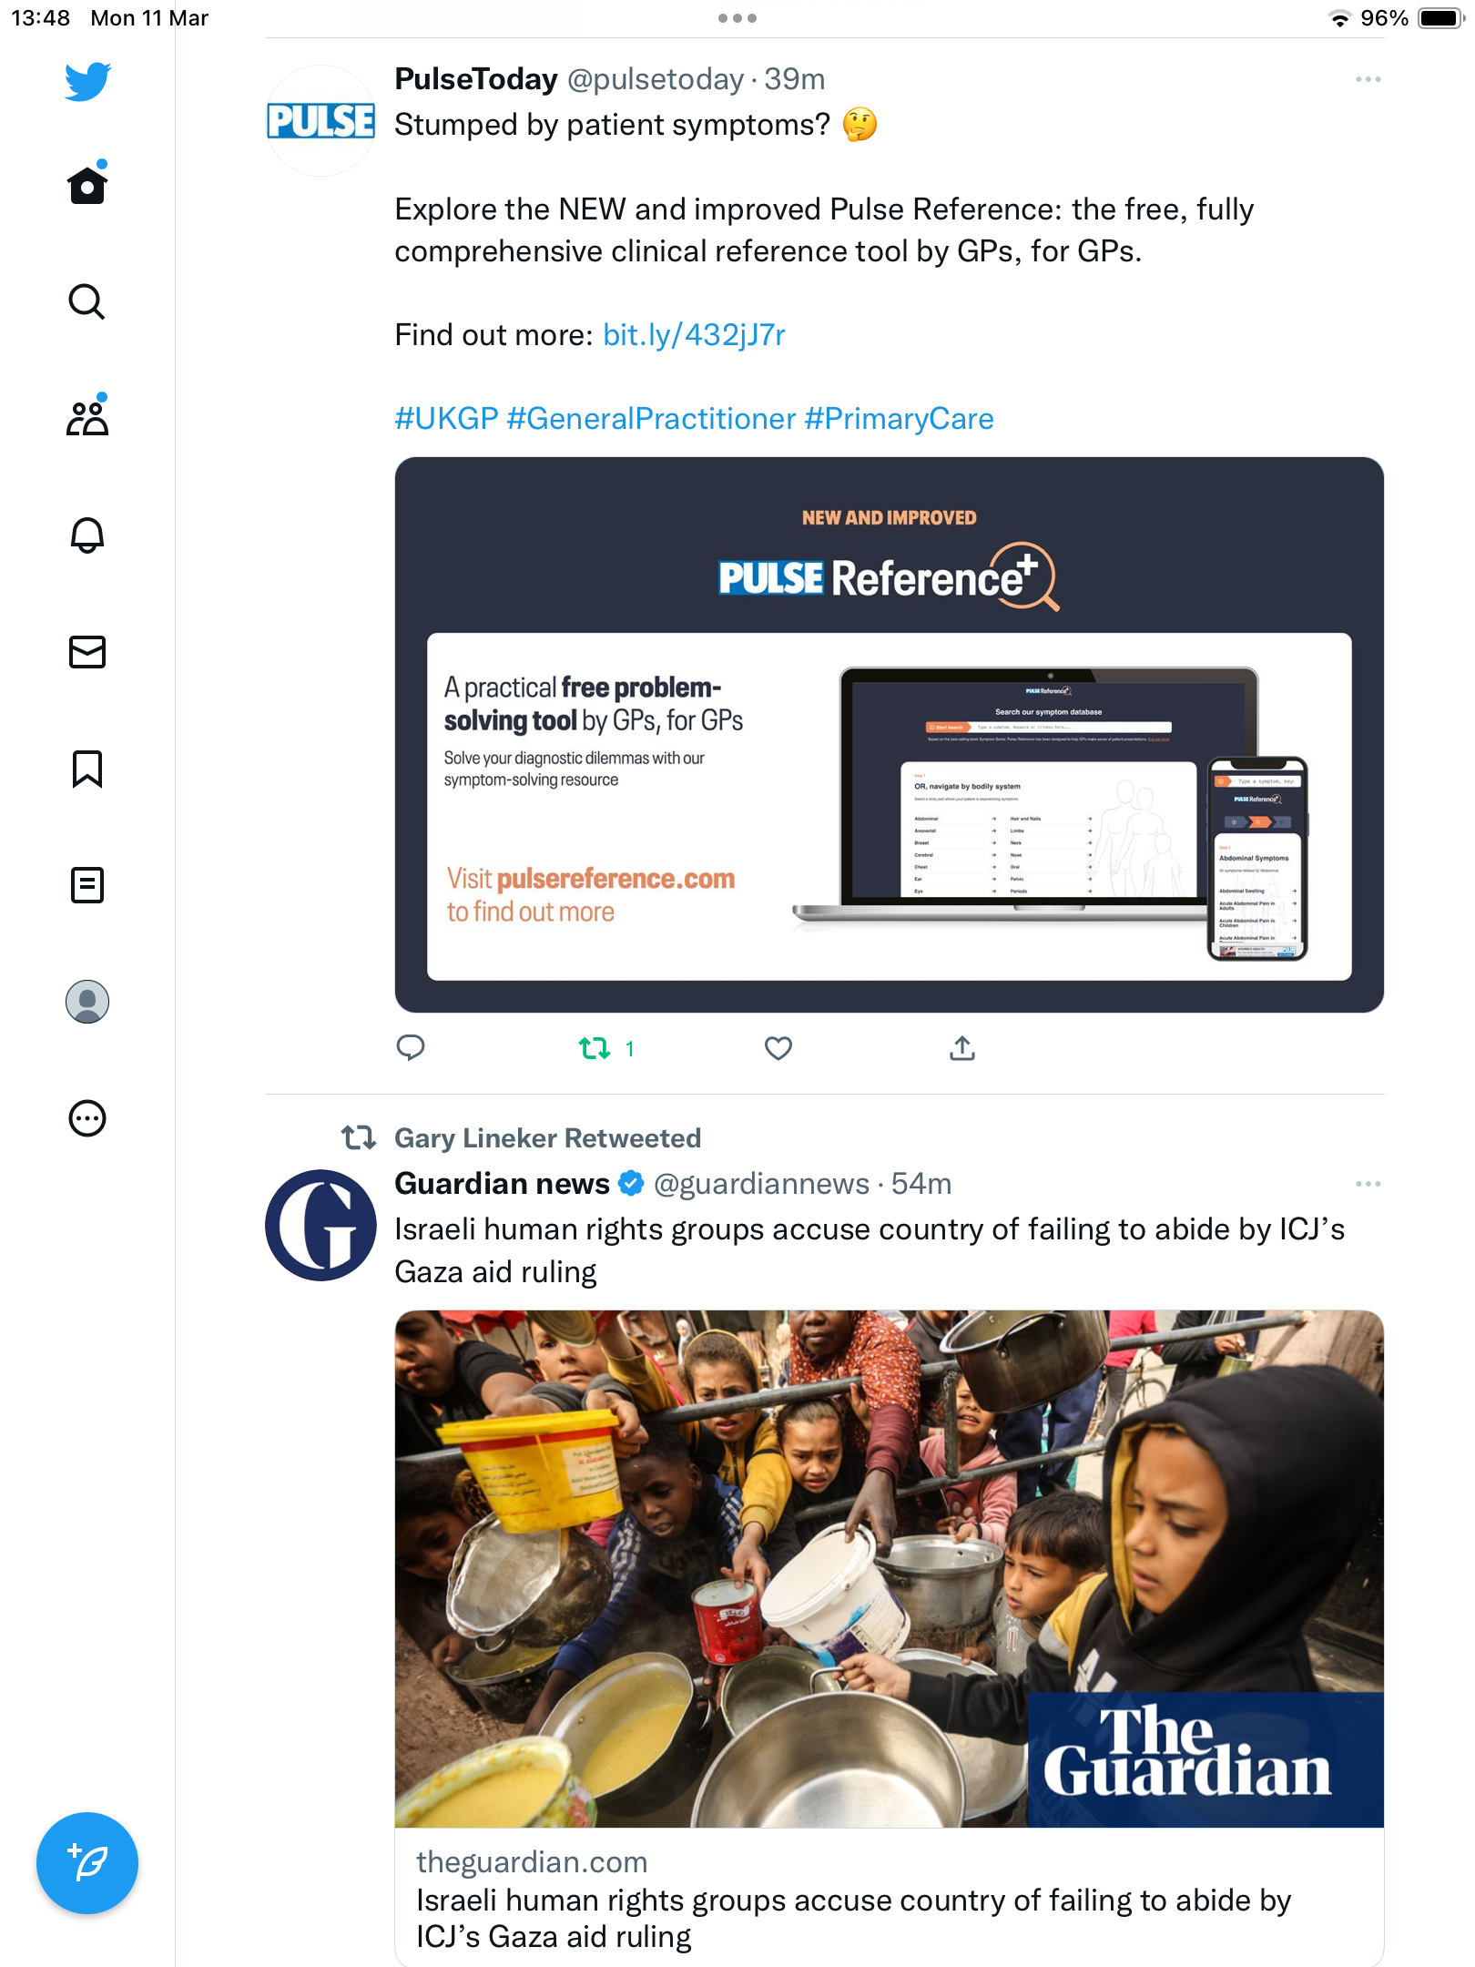Open the Search magnifier in sidebar
The height and width of the screenshot is (1967, 1475).
coord(87,301)
